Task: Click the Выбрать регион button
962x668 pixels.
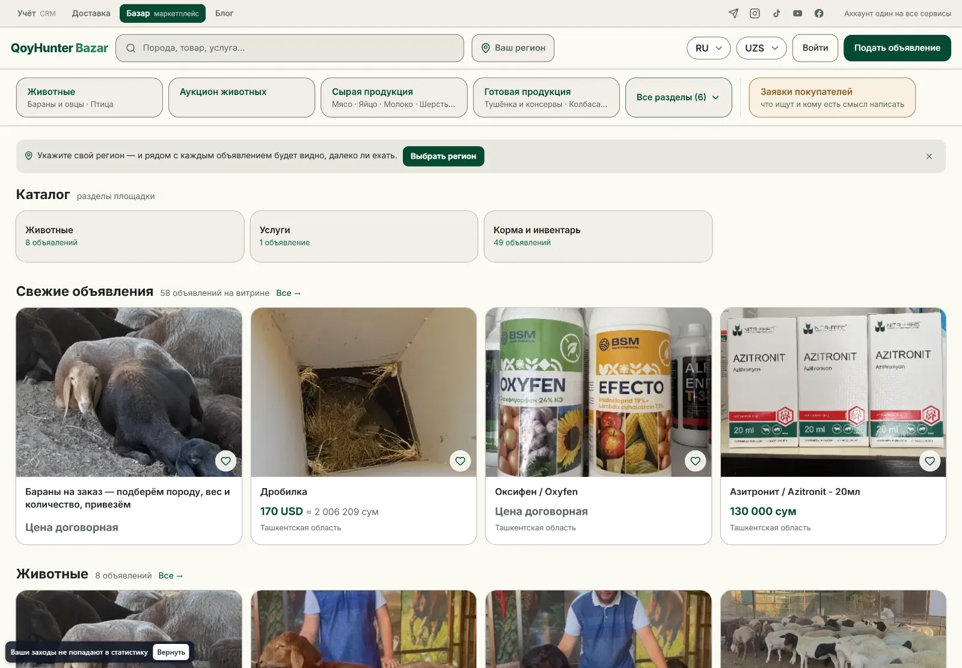Action: [443, 156]
